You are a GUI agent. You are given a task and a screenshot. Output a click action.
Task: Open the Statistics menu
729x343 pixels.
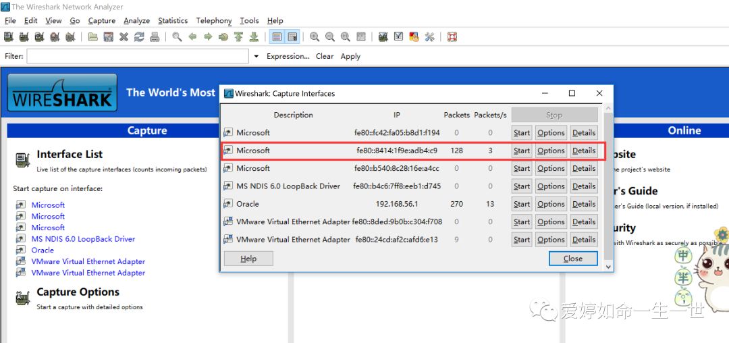coord(173,20)
